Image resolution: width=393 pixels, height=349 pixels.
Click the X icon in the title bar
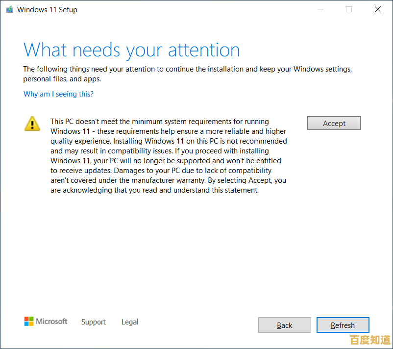tap(377, 9)
